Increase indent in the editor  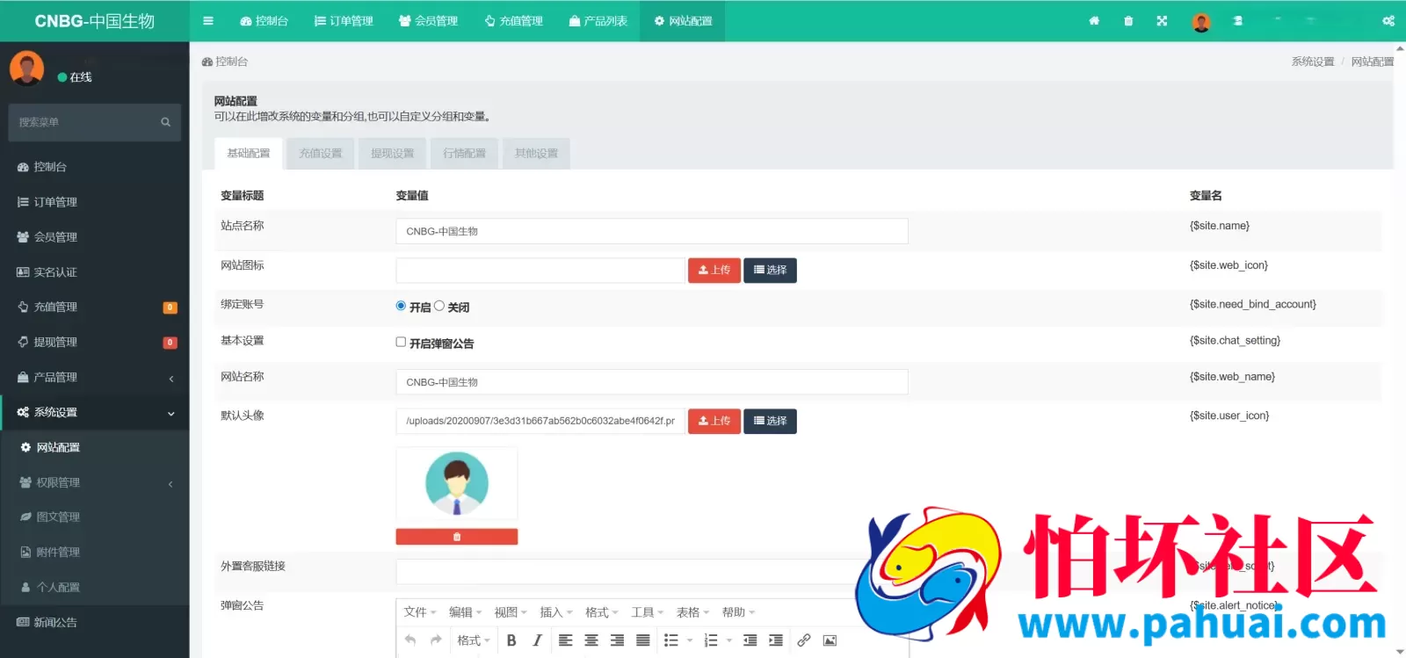[x=776, y=640]
